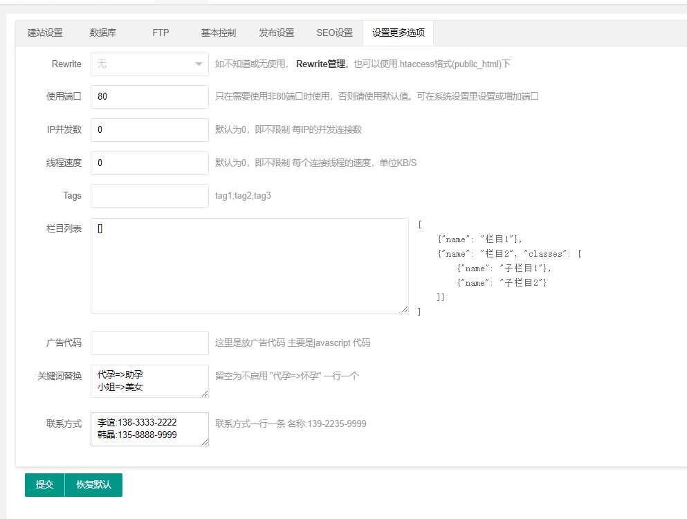This screenshot has width=687, height=519.
Task: Click inside the 联系方式 textarea
Action: click(149, 429)
